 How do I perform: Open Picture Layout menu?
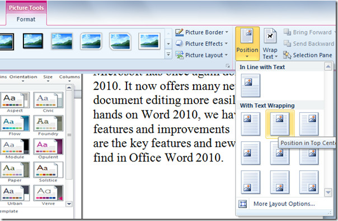click(202, 55)
